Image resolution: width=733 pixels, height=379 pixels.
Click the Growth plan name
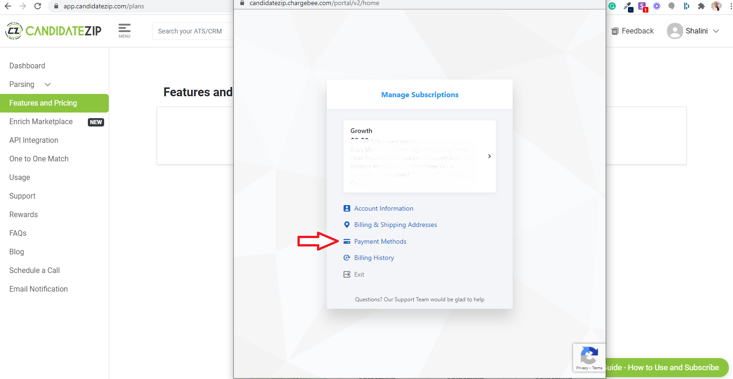361,131
